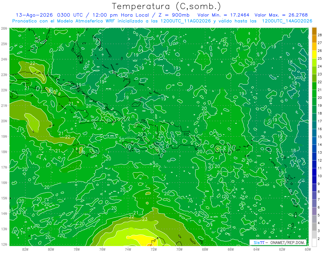Viewport: 327px width, 253px height.
Task: Click the title "Temperatura (C,somb.)"
Action: tap(166, 6)
